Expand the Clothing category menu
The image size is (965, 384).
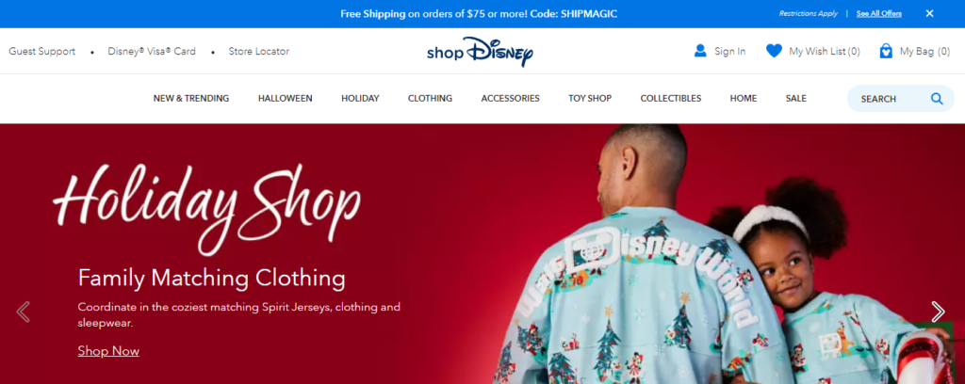(430, 98)
